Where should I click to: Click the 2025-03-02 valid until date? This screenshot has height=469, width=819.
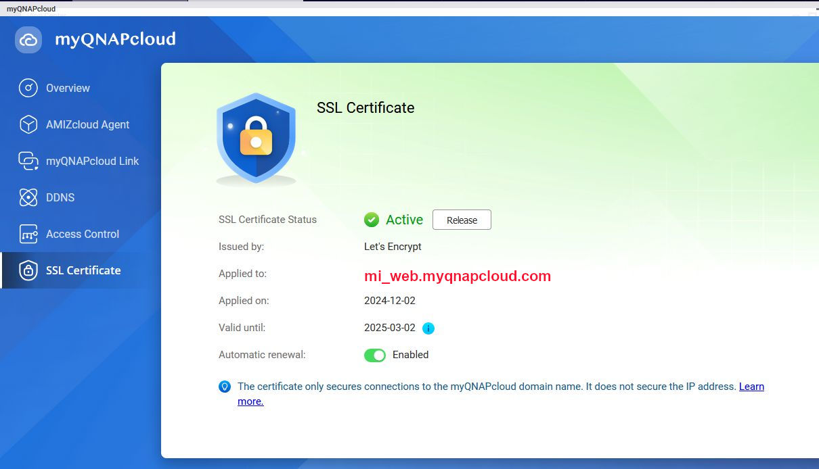(x=390, y=328)
